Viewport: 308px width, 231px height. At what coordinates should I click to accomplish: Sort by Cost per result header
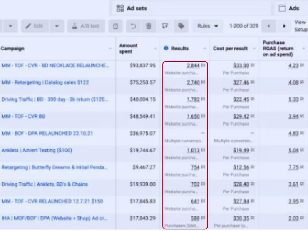[x=230, y=49]
